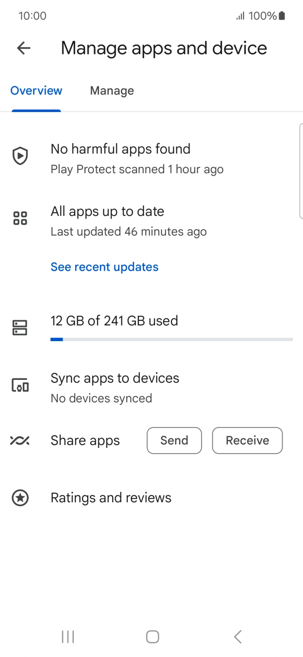Viewport: 303px width, 657px height.
Task: Tap the back arrow in header
Action: click(23, 48)
